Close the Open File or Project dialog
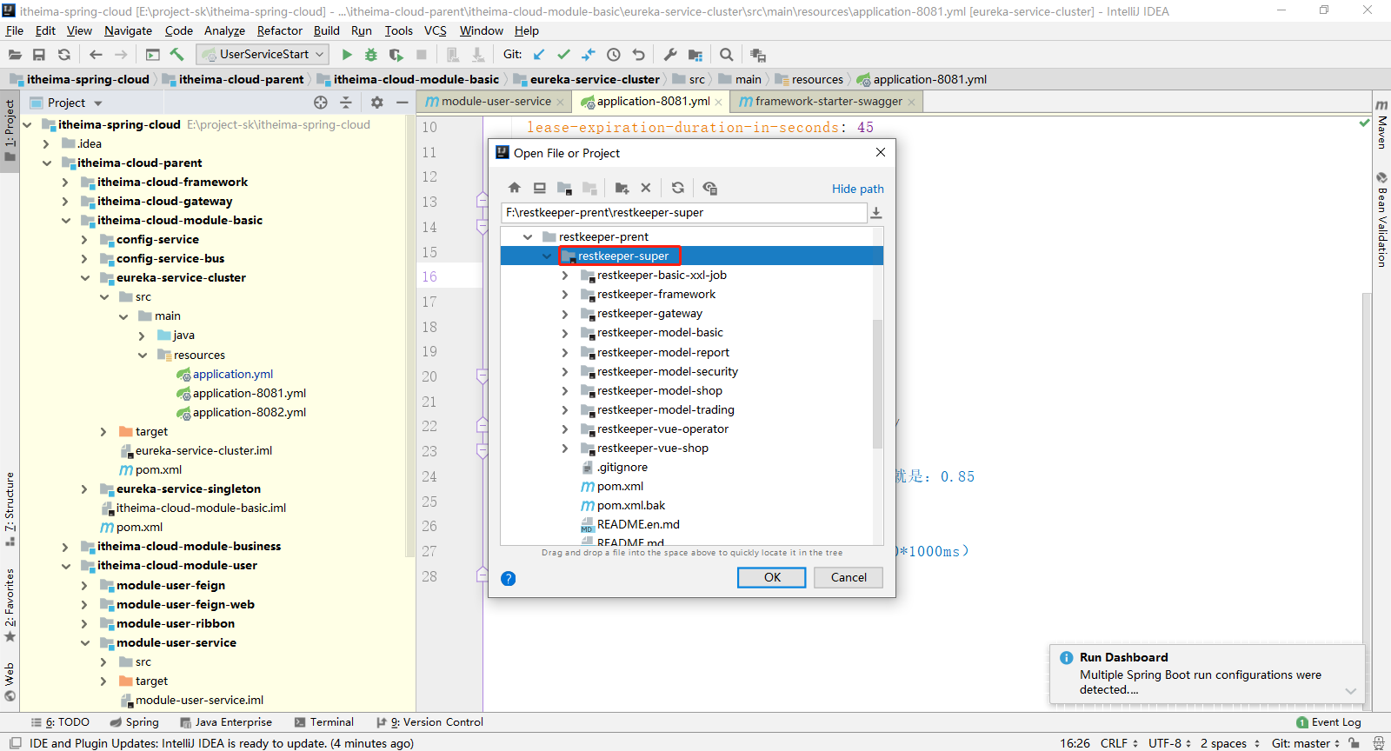The image size is (1391, 751). (881, 152)
